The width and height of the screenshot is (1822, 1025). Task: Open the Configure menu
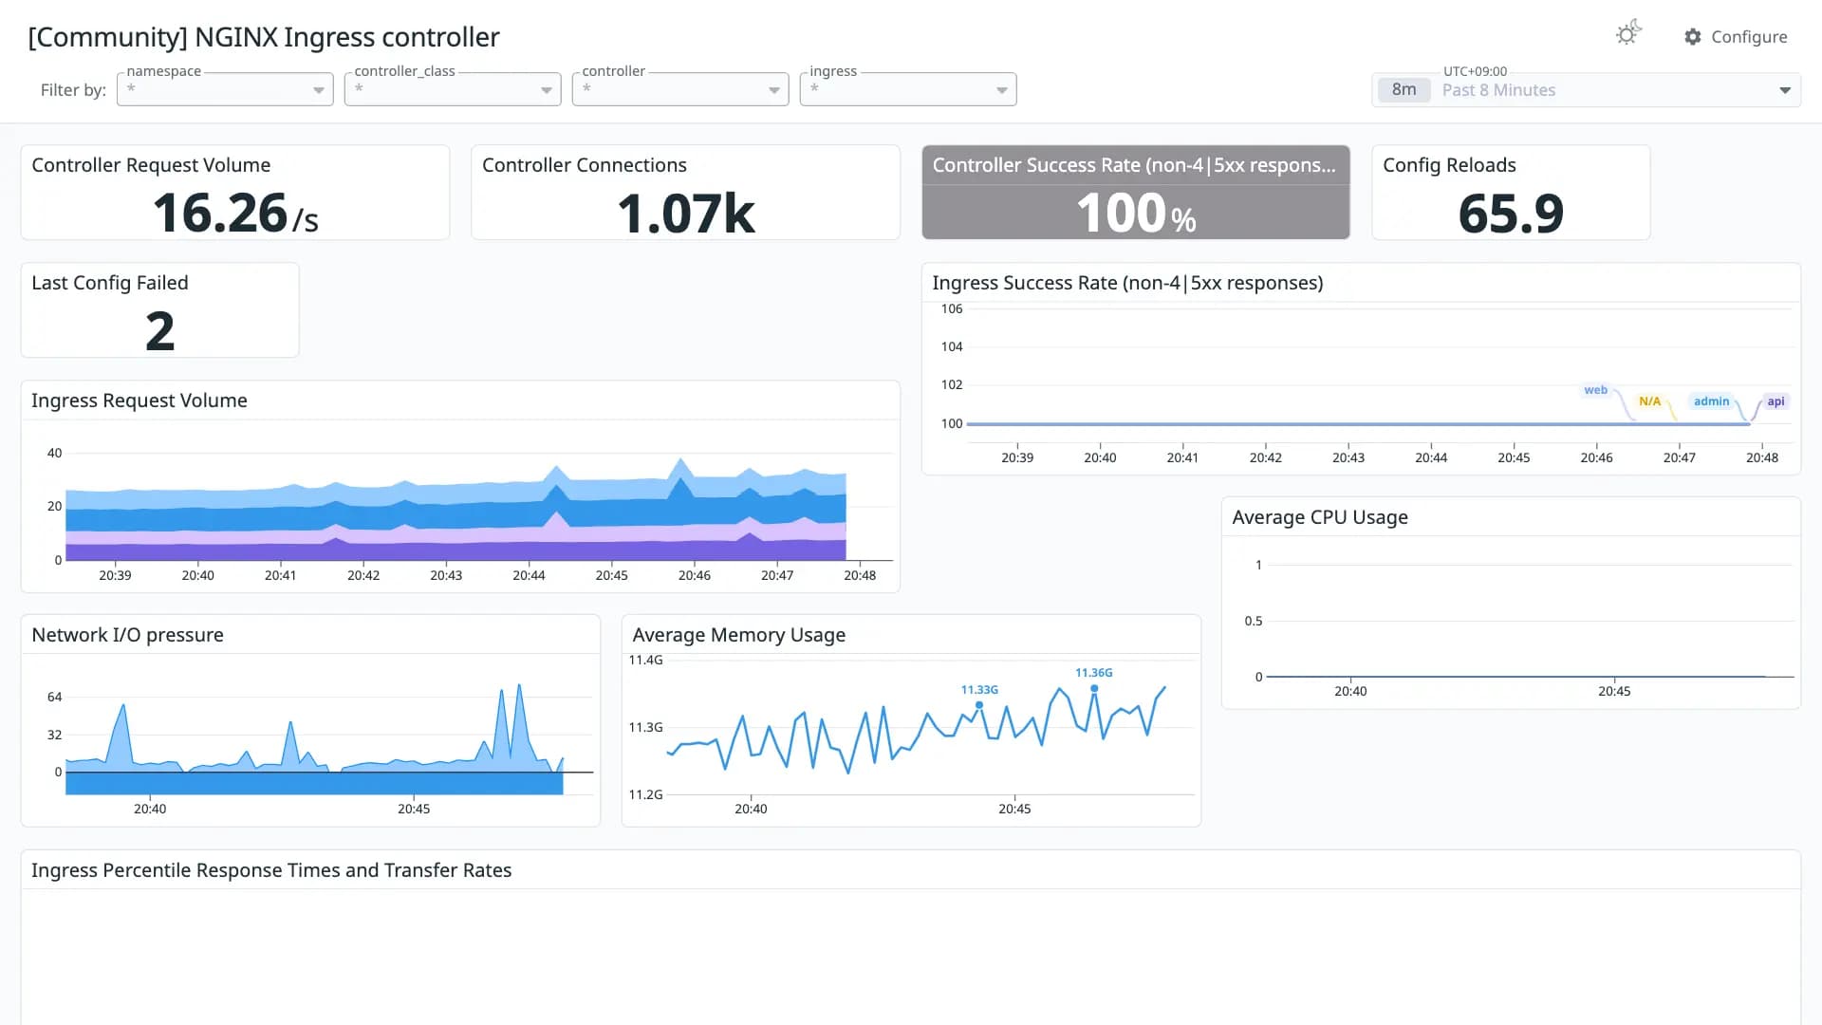coord(1736,37)
